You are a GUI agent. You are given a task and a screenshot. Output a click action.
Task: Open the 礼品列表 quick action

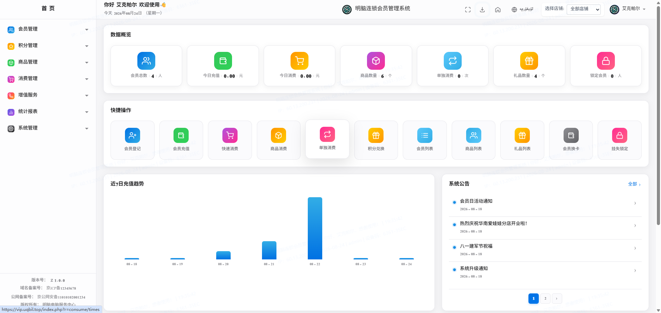[522, 140]
